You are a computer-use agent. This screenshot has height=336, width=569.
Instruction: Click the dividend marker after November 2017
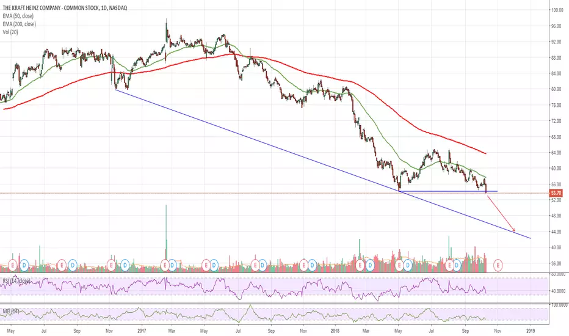312,265
